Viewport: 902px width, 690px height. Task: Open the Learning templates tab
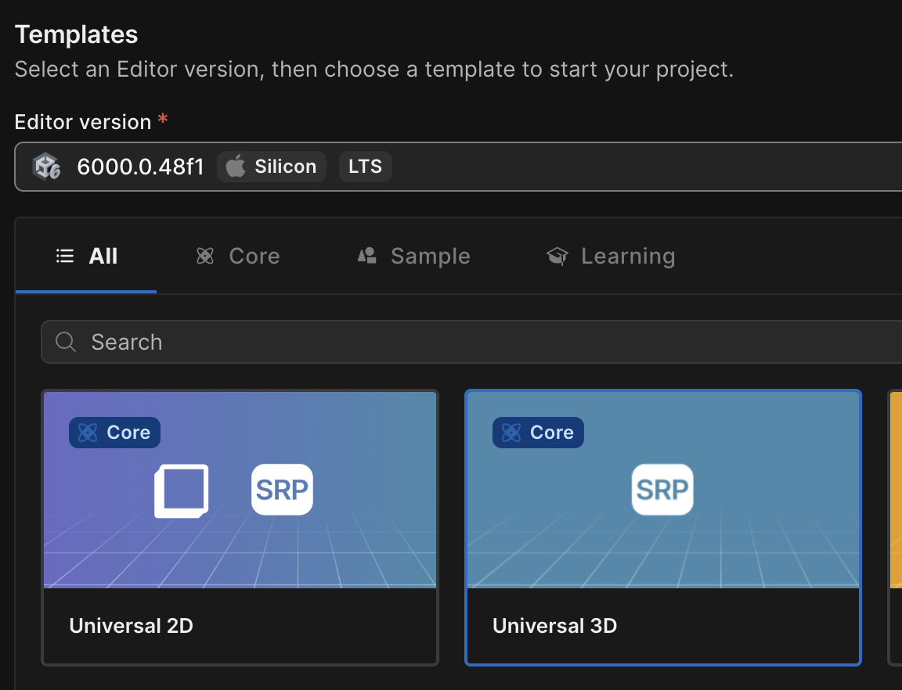click(x=611, y=257)
